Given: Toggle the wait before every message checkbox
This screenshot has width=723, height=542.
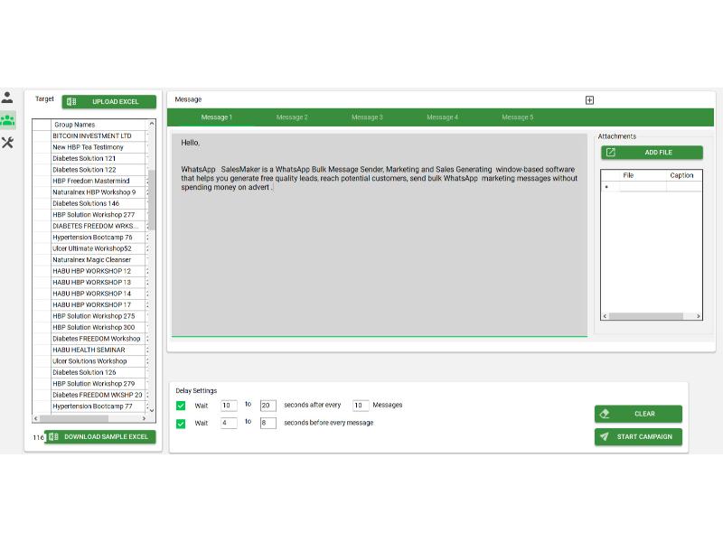Looking at the screenshot, I should click(181, 424).
